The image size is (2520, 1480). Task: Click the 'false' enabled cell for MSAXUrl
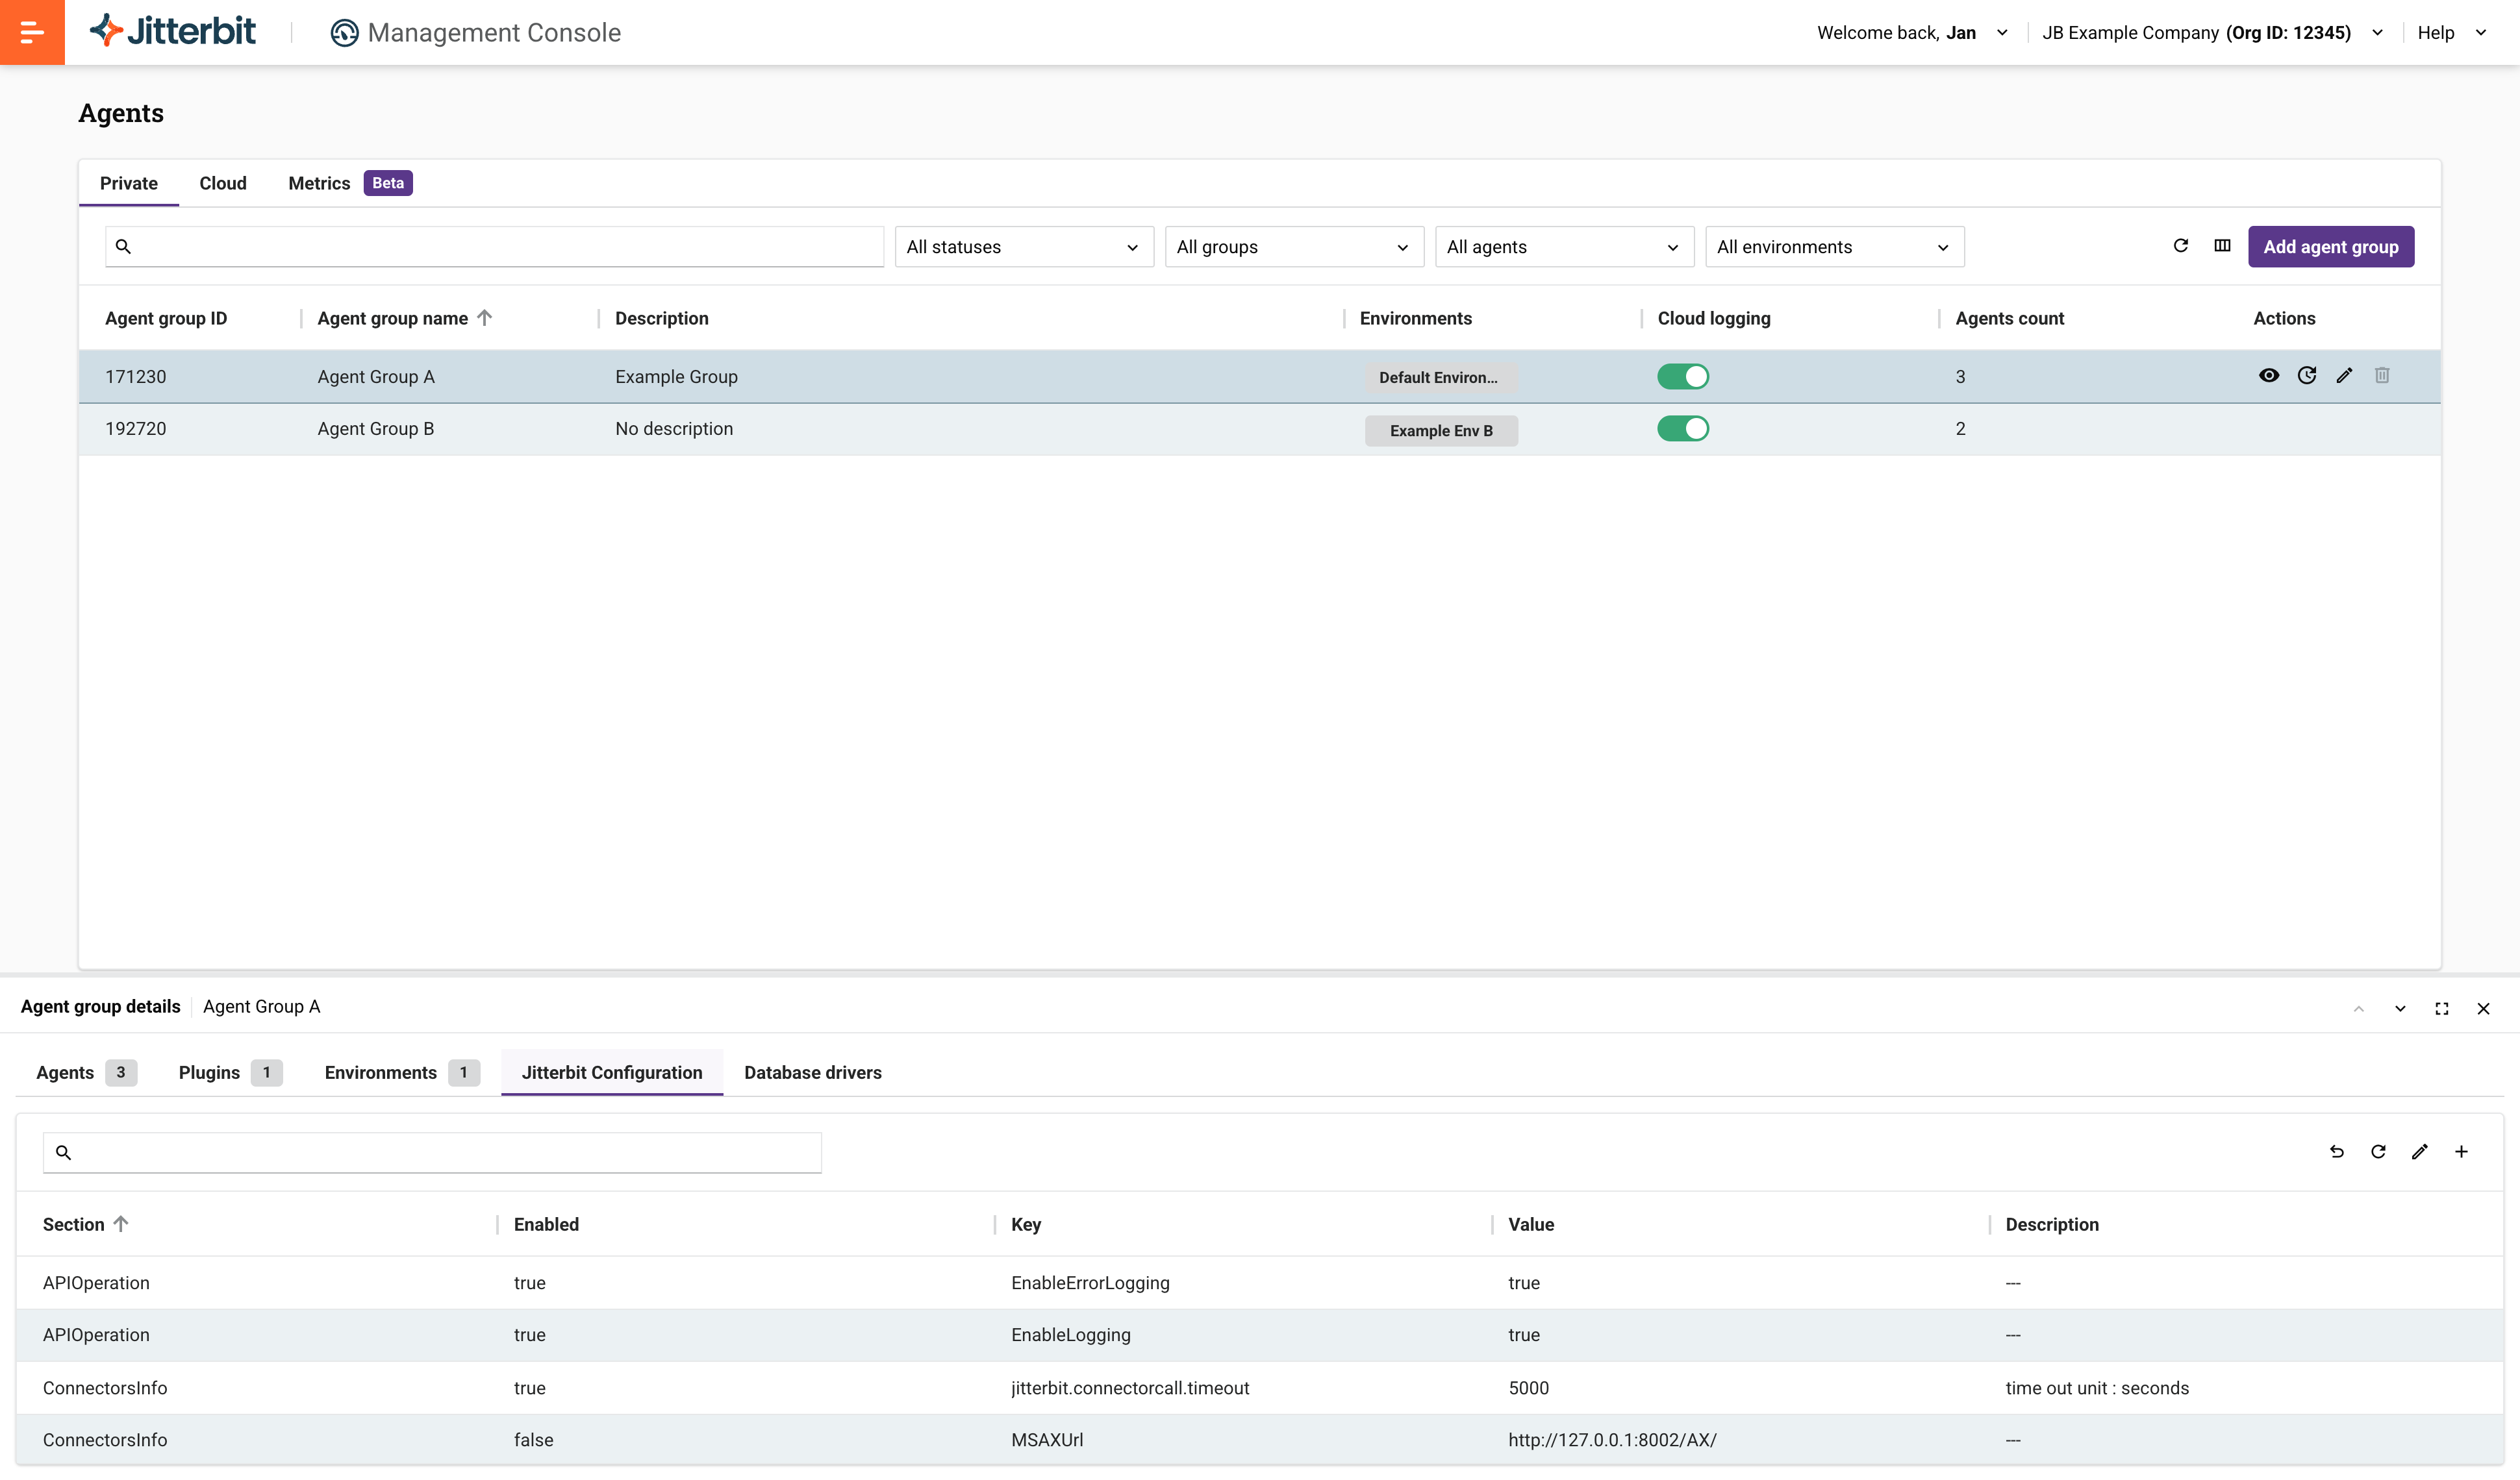pyautogui.click(x=533, y=1440)
